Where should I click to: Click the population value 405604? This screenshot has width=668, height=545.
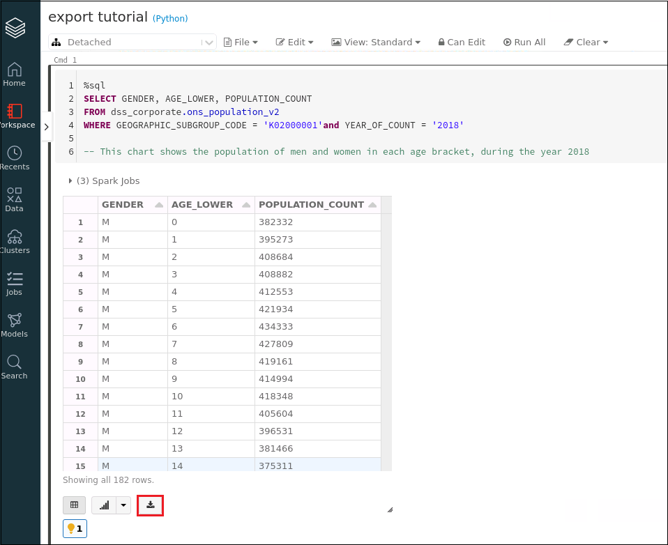click(275, 414)
